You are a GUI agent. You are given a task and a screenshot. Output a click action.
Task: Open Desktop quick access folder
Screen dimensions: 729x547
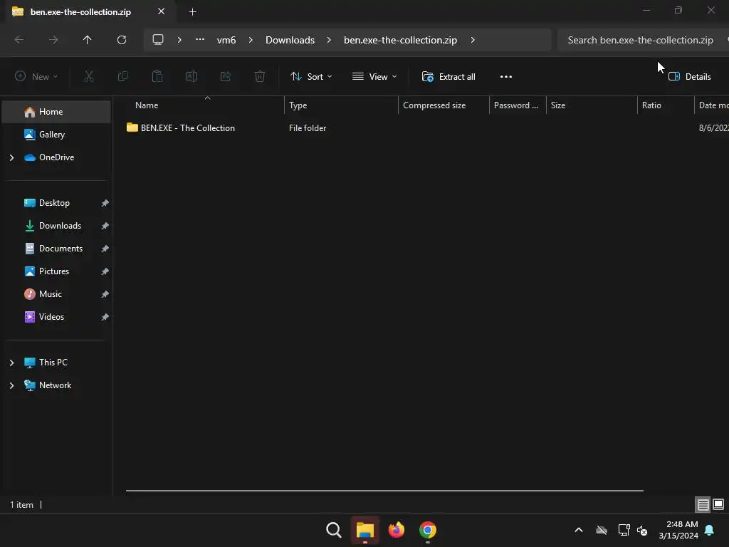coord(54,203)
